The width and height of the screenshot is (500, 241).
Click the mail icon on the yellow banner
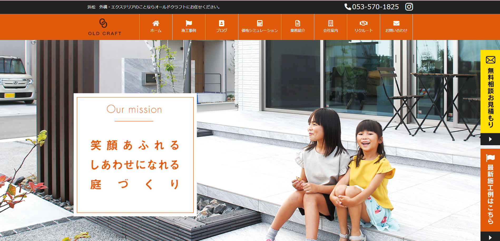(490, 60)
